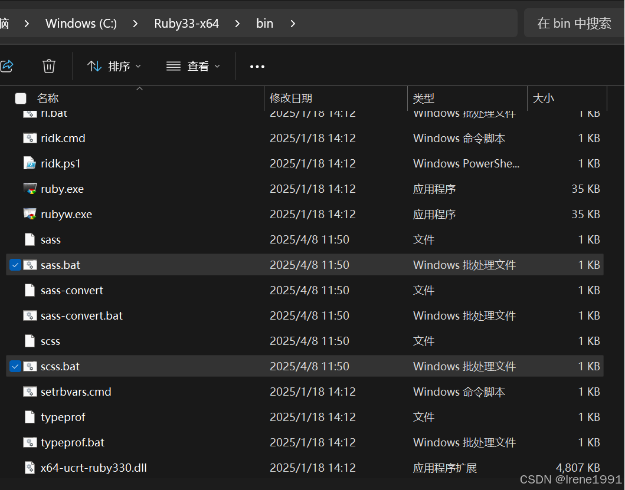The height and width of the screenshot is (490, 625).
Task: Open the three-dots more options menu
Action: coord(257,67)
